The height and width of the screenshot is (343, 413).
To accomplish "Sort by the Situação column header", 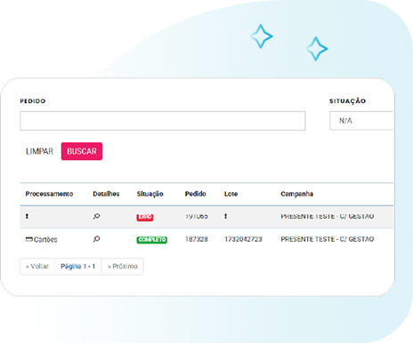I will click(150, 194).
